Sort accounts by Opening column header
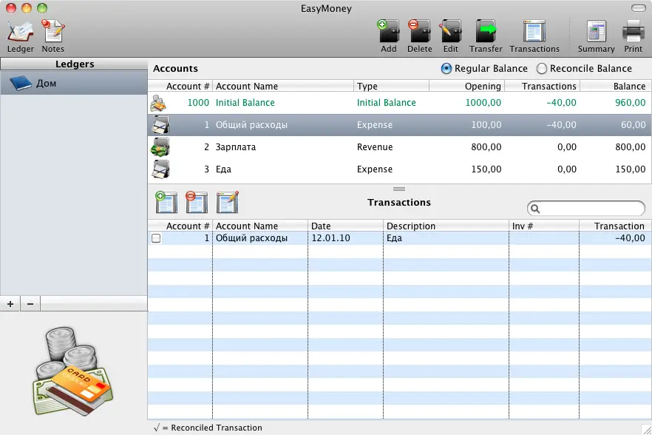This screenshot has width=652, height=435. (x=466, y=86)
